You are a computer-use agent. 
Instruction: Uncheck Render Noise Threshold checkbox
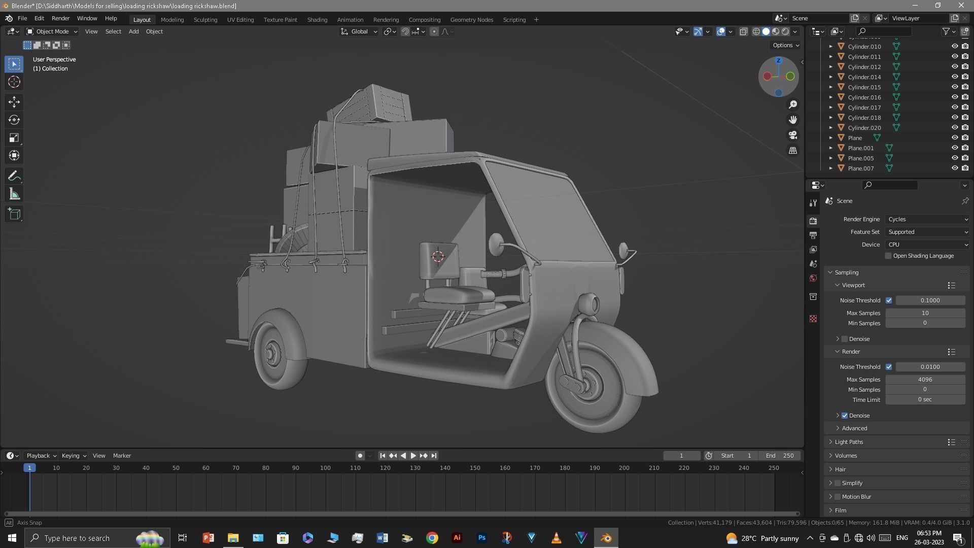click(x=889, y=367)
